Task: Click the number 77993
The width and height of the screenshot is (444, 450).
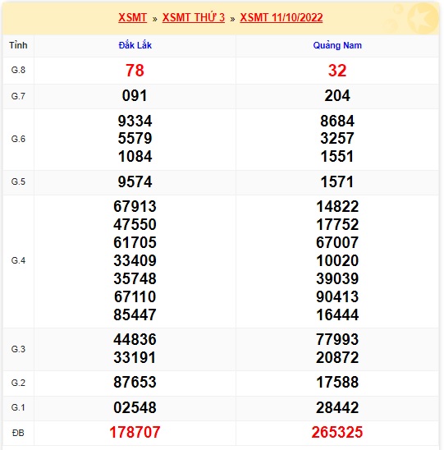Action: [337, 339]
